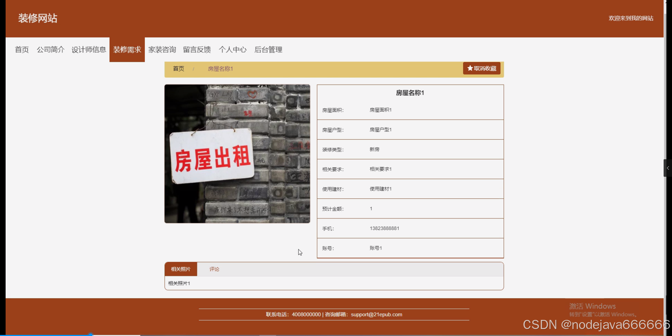
Task: Click the 房屋名称1 breadcrumb text
Action: click(220, 69)
